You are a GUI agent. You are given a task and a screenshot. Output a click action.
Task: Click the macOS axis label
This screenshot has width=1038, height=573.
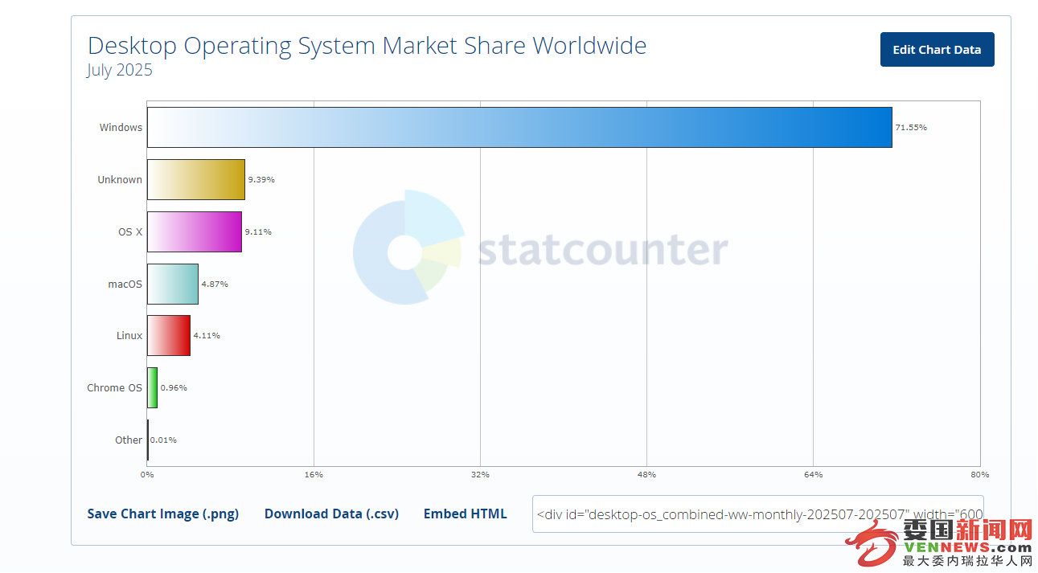pyautogui.click(x=125, y=284)
